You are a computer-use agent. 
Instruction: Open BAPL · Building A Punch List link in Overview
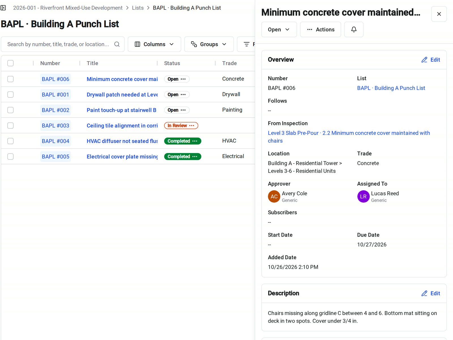pos(391,88)
